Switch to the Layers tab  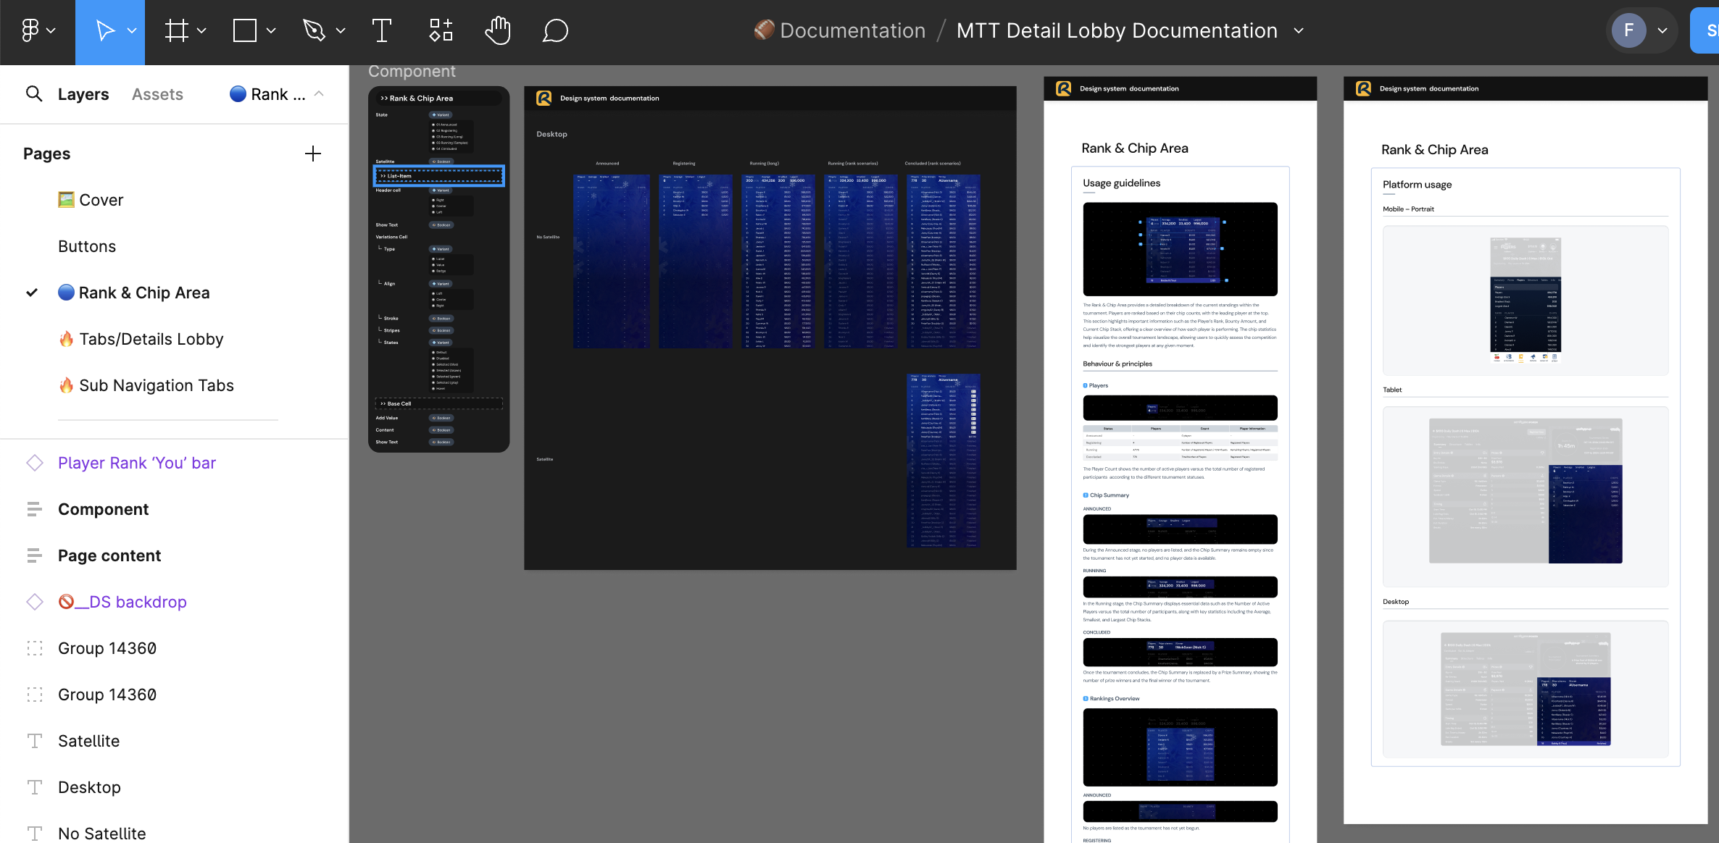click(83, 94)
